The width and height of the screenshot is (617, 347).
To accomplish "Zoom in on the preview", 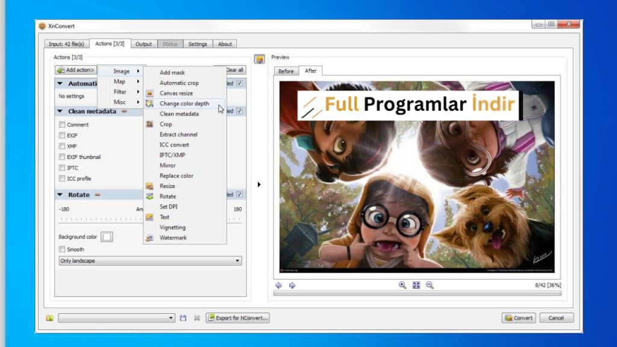I will pyautogui.click(x=402, y=285).
